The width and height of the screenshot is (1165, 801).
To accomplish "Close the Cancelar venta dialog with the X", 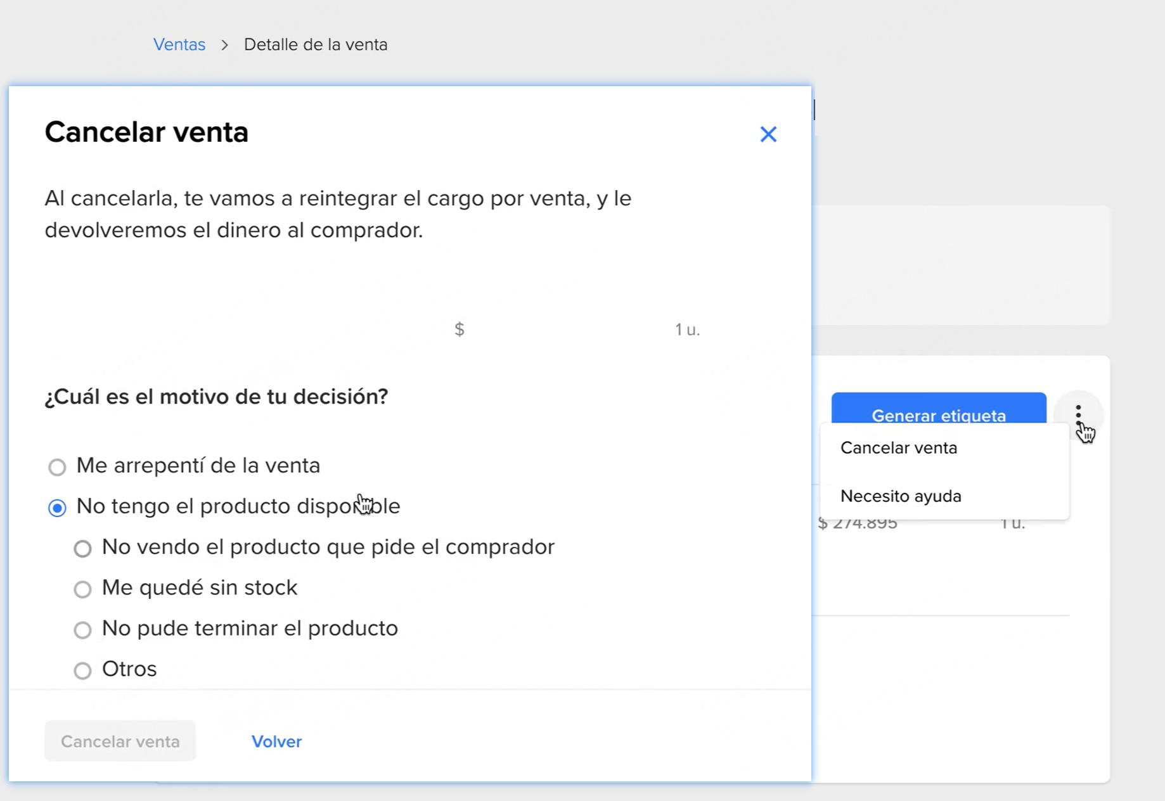I will click(768, 134).
